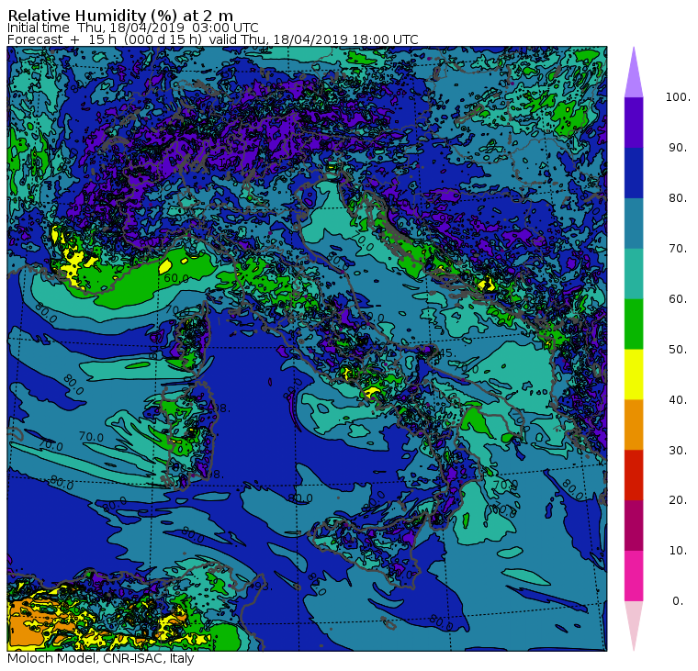Click the '20.' colorbar label
Viewport: 698px width, 671px height.
coord(678,500)
